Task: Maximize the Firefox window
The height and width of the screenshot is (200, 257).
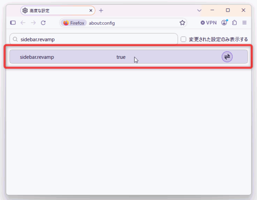Action: point(227,10)
